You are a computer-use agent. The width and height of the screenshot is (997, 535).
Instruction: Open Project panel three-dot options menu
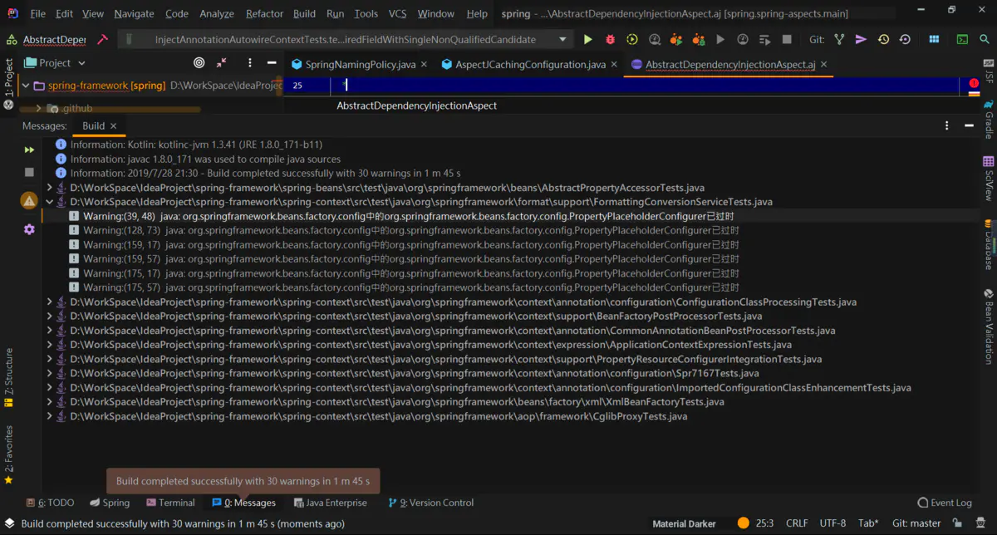(249, 62)
